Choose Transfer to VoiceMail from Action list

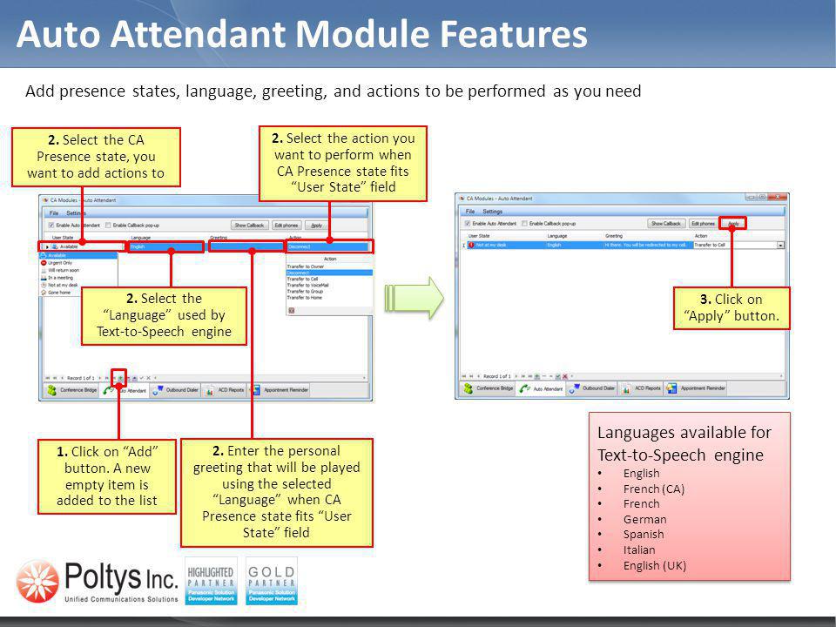point(307,286)
